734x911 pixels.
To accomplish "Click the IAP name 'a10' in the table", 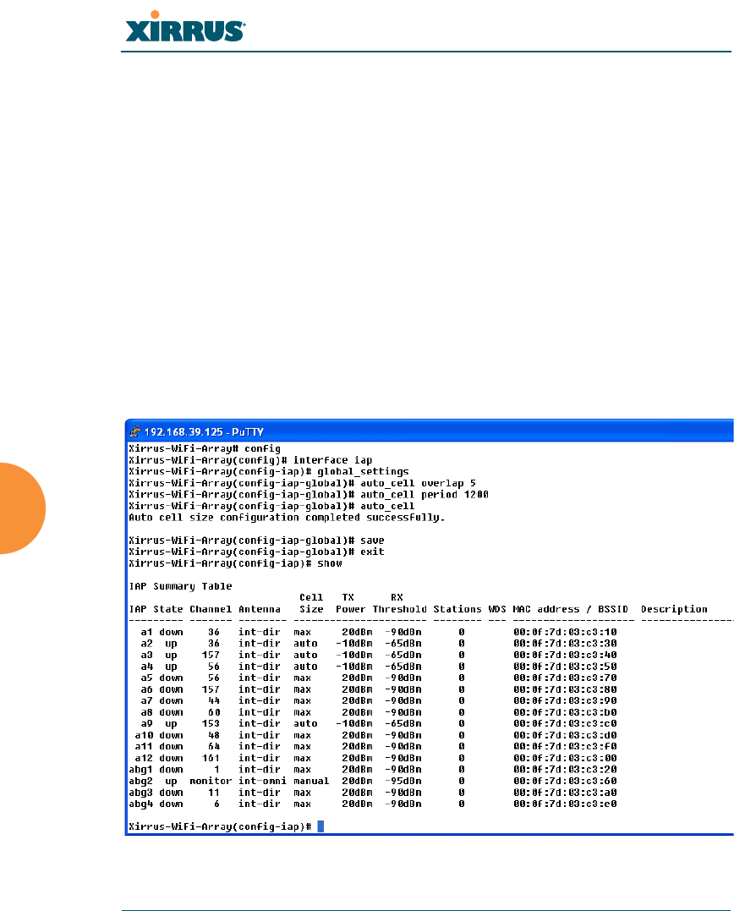I will (144, 735).
